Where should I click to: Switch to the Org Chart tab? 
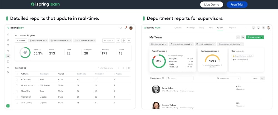click(232, 28)
